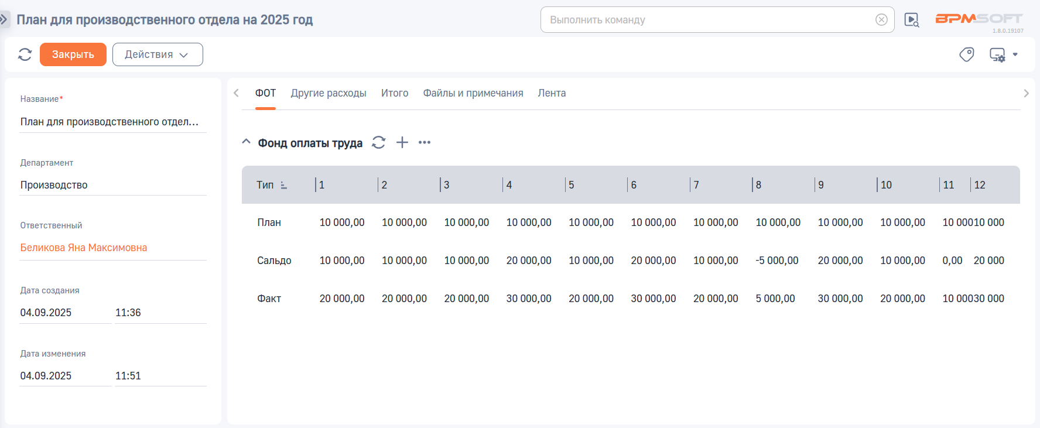Open the page view settings icon
The width and height of the screenshot is (1040, 428).
[998, 54]
